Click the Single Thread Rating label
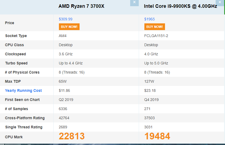This screenshot has height=145, width=225. 24,127
